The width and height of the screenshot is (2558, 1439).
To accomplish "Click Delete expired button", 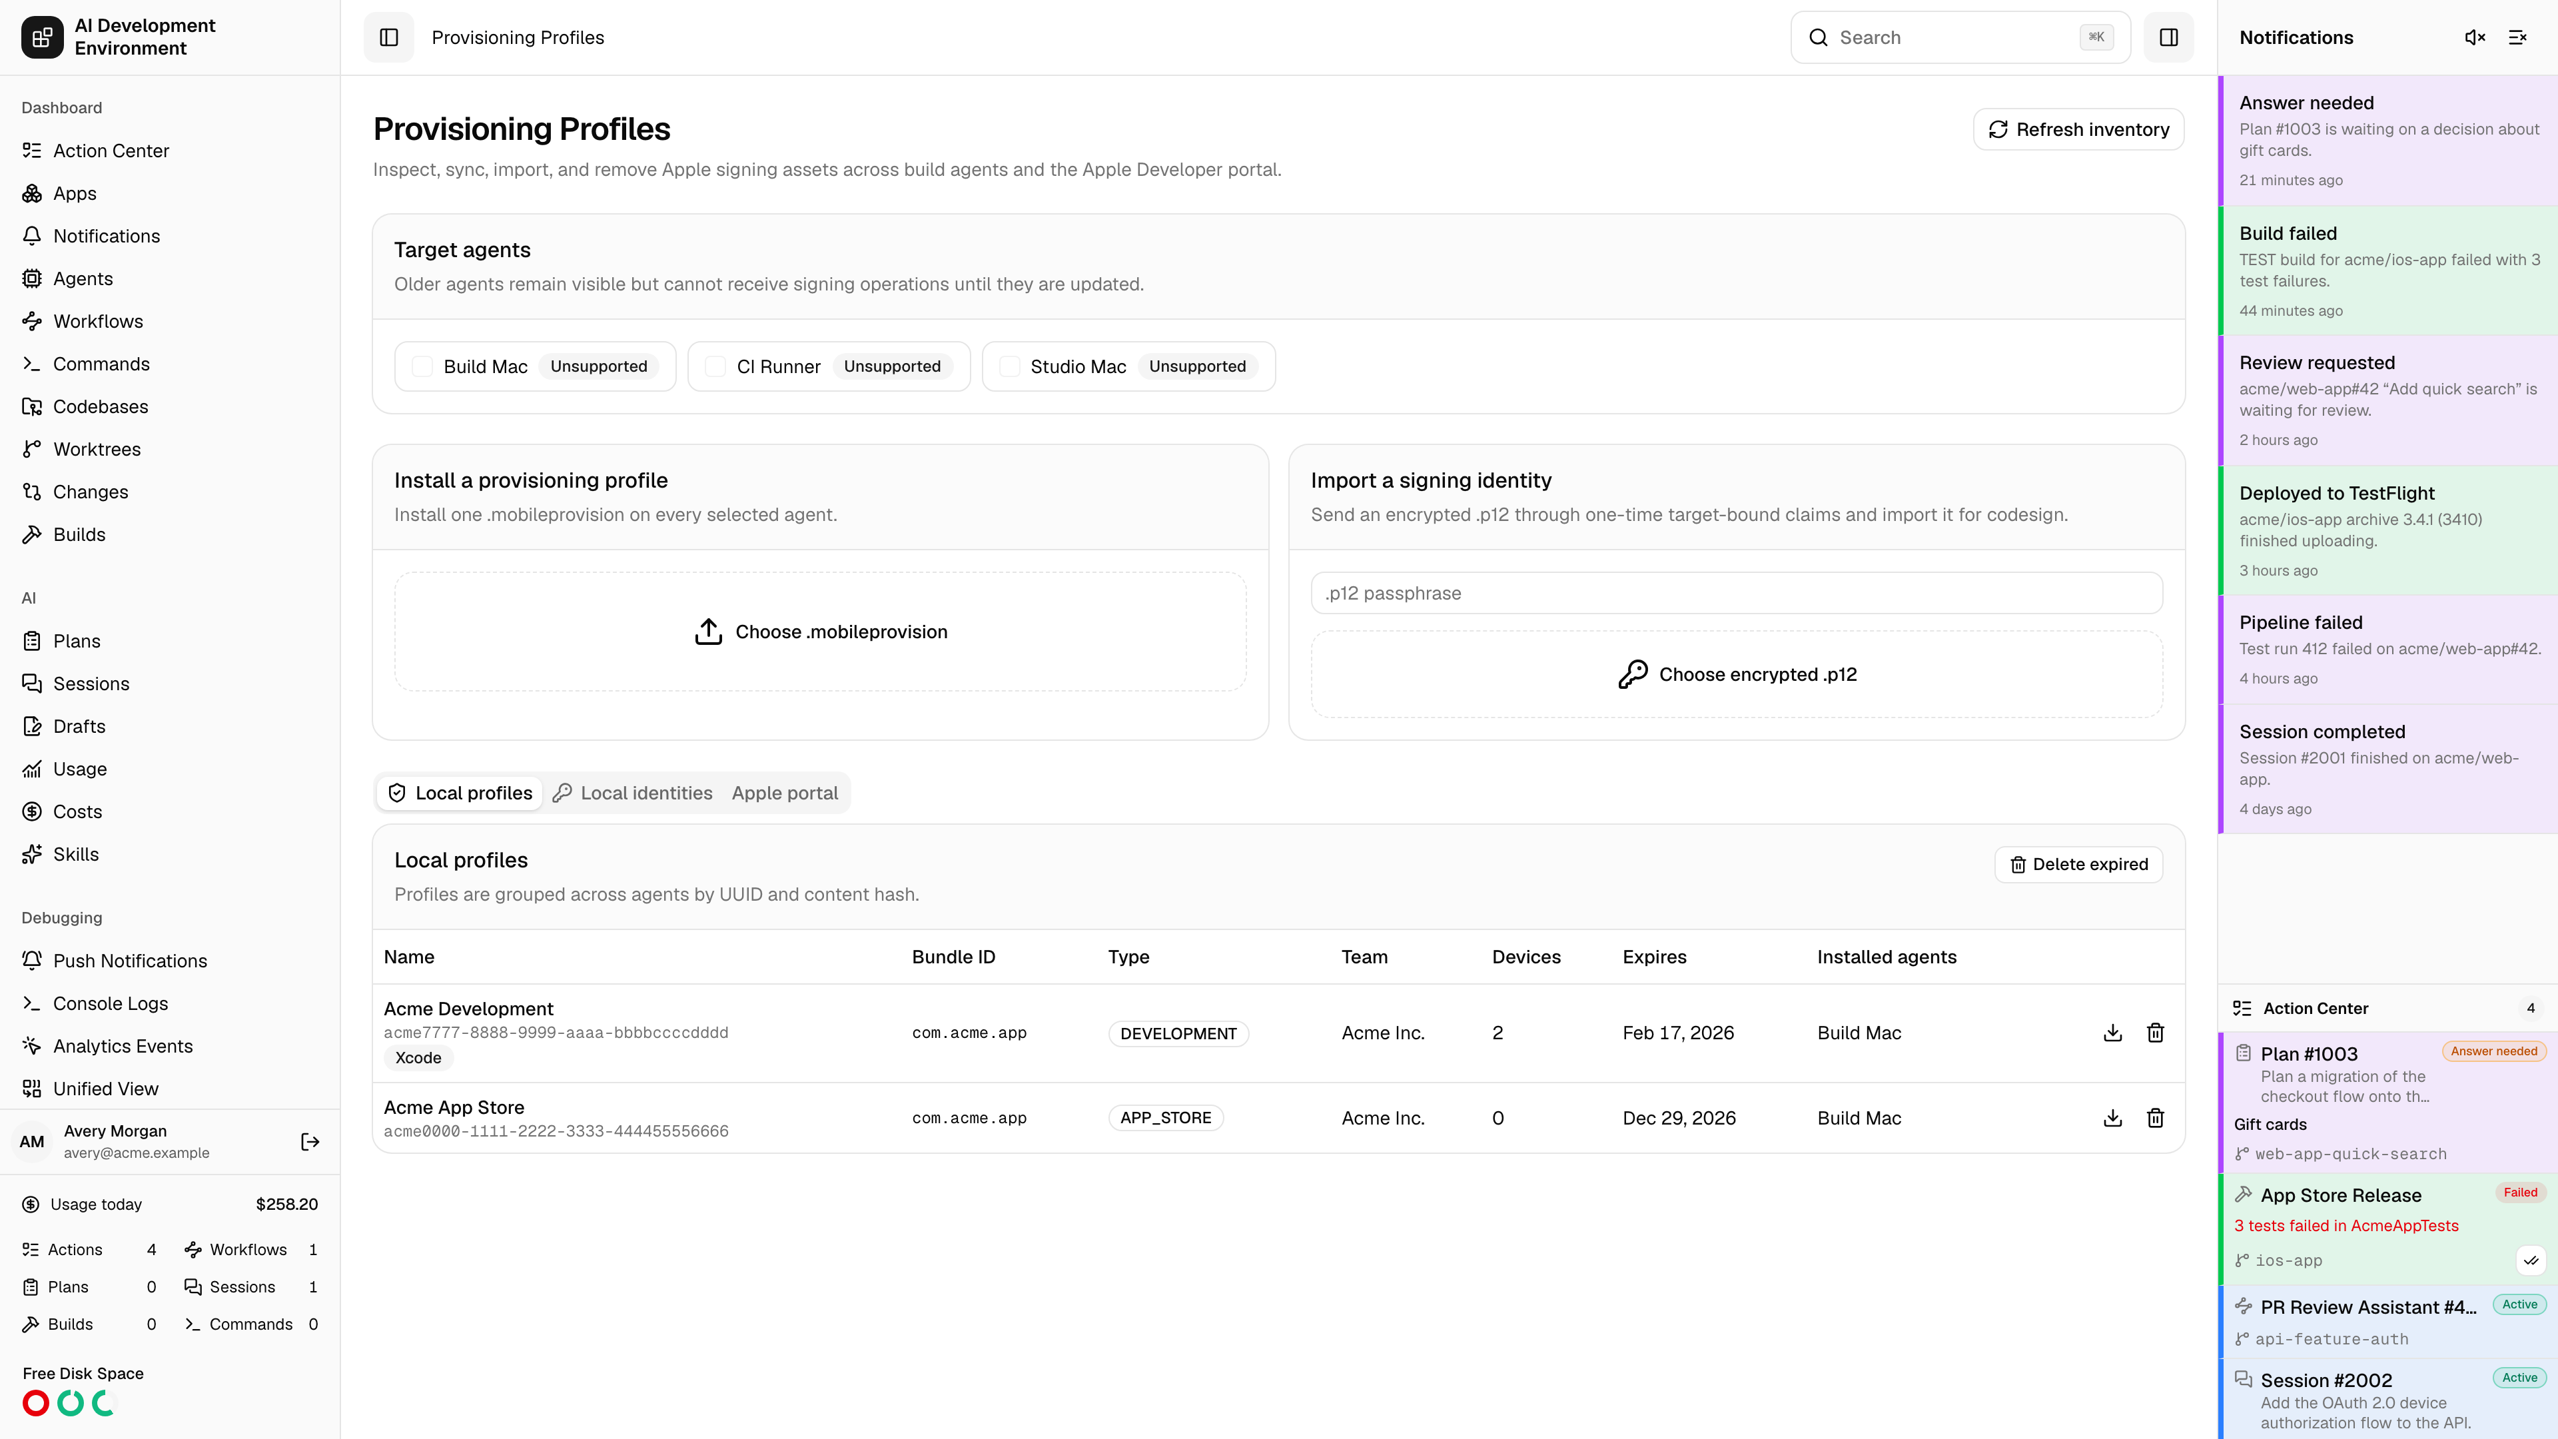I will [2078, 865].
